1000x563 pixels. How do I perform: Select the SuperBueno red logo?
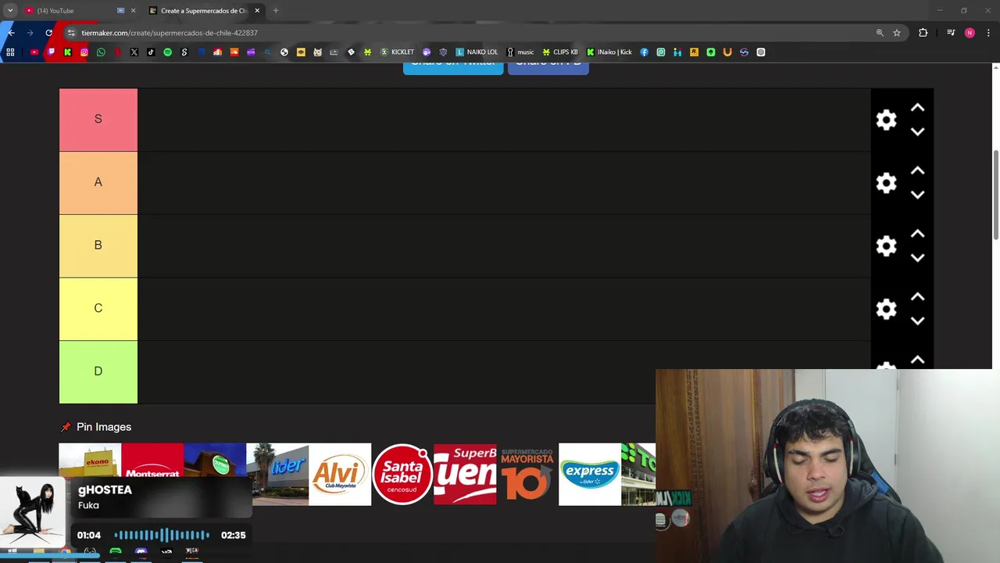465,474
